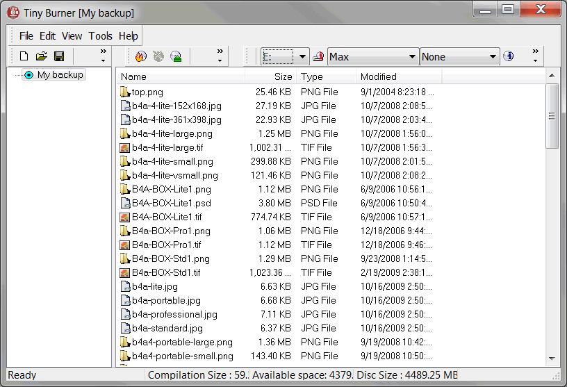The image size is (567, 387).
Task: Expand the Max burn speed dropdown
Action: click(373, 56)
